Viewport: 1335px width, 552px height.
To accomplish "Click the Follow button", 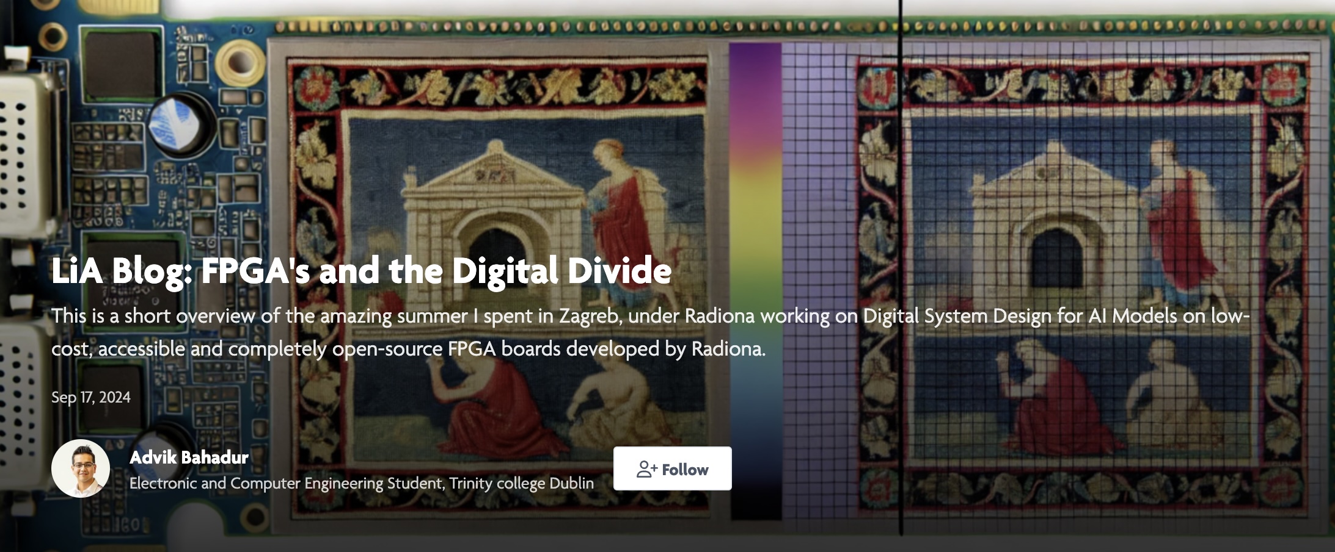I will [672, 468].
